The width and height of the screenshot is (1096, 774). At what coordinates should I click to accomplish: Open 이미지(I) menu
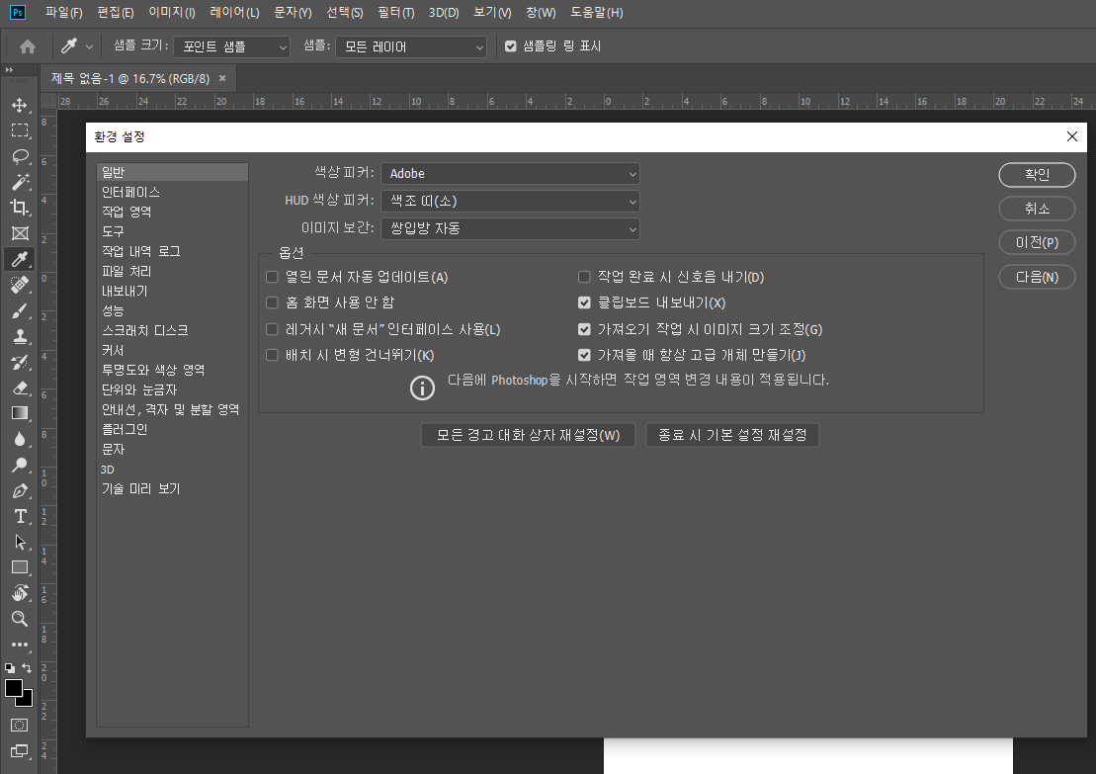pyautogui.click(x=172, y=13)
